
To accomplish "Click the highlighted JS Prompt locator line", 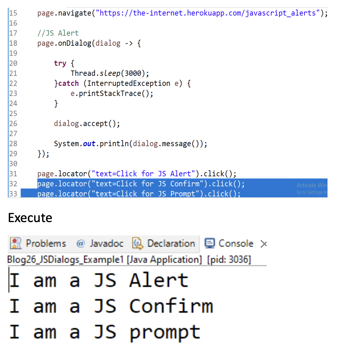I will coord(139,194).
